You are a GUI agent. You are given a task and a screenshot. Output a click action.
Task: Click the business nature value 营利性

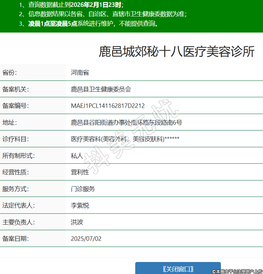80,172
